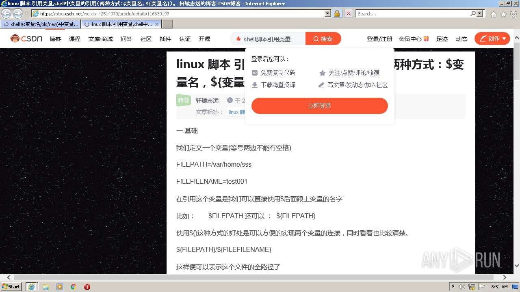Click the Internet Explorer taskbar icon
The image size is (520, 292).
31,287
